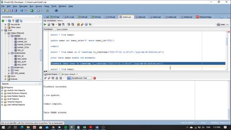The width and height of the screenshot is (231, 130).
Task: Select RES_NAMA column in tree
Action: point(22,59)
